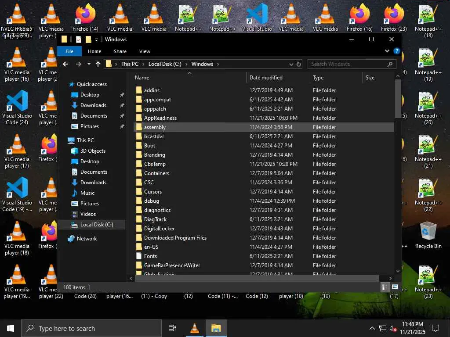Open VLC from the taskbar
This screenshot has width=450, height=337.
[x=195, y=328]
